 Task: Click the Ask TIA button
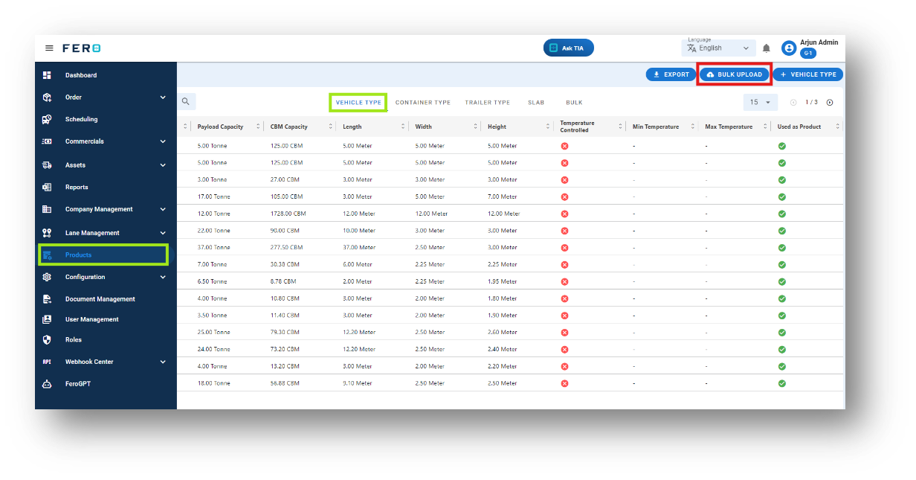pos(569,48)
